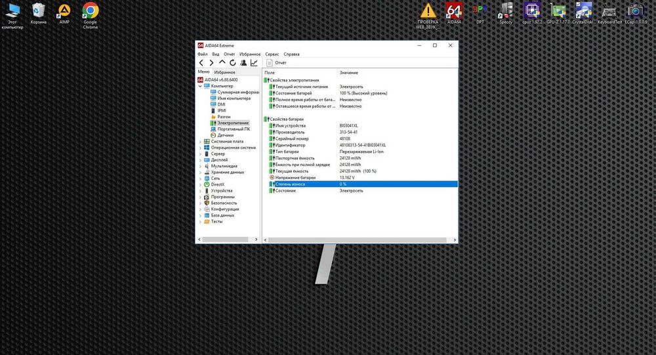Refresh the page with the circular arrow icon
Viewport: 656px width, 355px height.
tap(233, 63)
